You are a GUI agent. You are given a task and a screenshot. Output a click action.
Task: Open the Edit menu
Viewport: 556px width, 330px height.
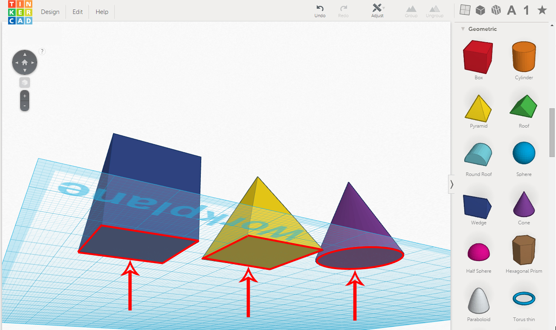tap(78, 12)
